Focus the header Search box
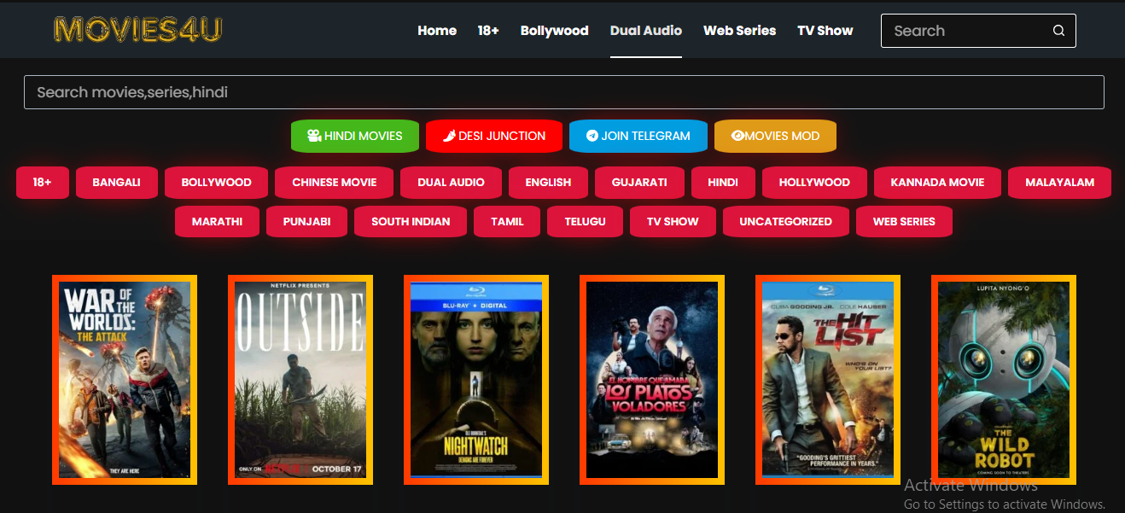Screen dimensions: 1125x513 click(978, 31)
